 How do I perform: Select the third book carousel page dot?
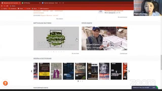(83, 81)
